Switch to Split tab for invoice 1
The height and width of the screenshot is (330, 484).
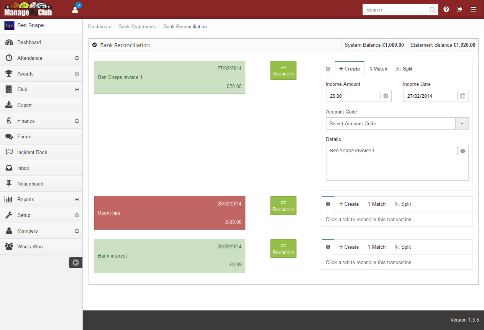click(404, 69)
